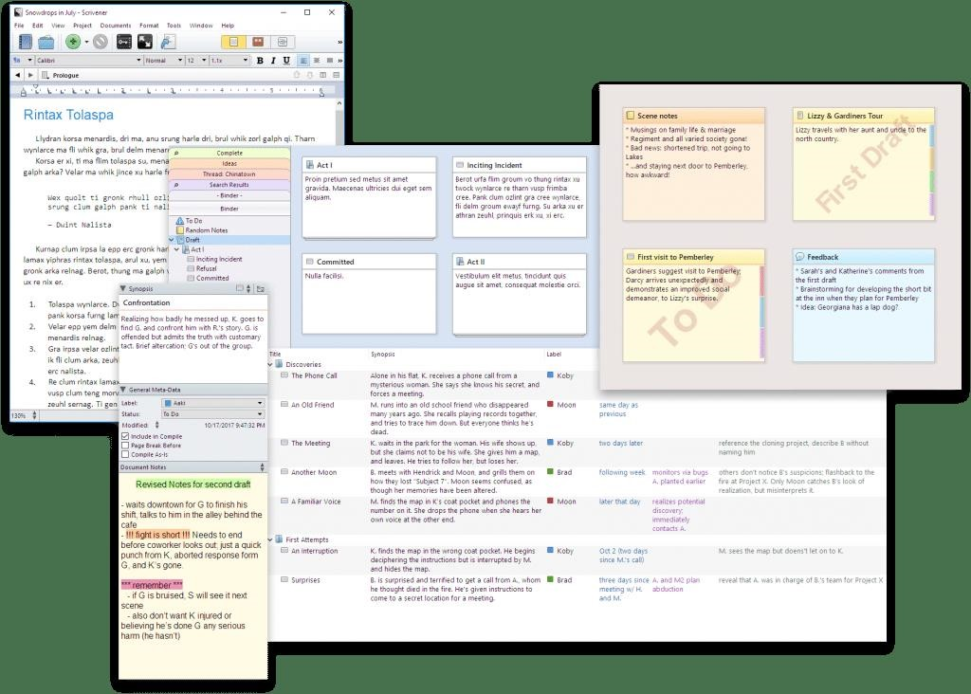Select the Complete collection tab
Viewport: 971px width, 694px height.
tap(229, 153)
